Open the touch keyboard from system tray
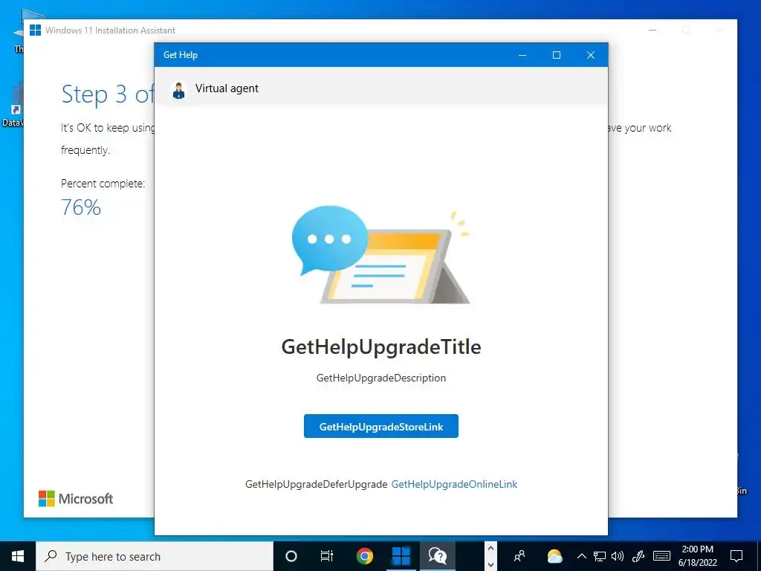Viewport: 761px width, 571px height. pos(661,556)
